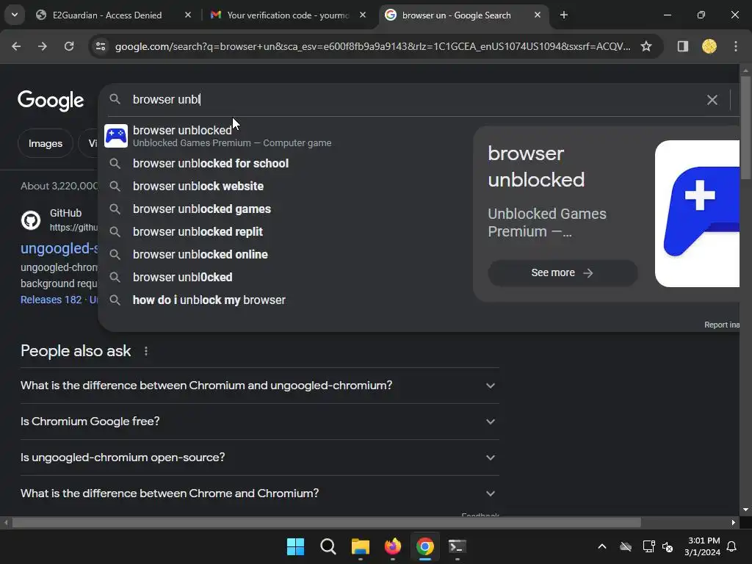Image resolution: width=752 pixels, height=564 pixels.
Task: View site information icon in address bar
Action: click(x=101, y=46)
